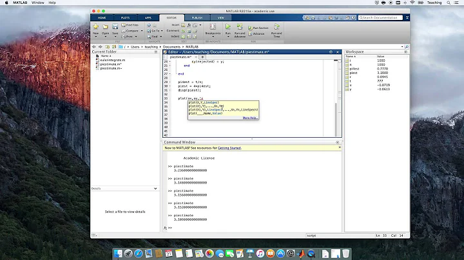464x260 pixels.
Task: Click the Help question mark icon
Action: [x=353, y=18]
